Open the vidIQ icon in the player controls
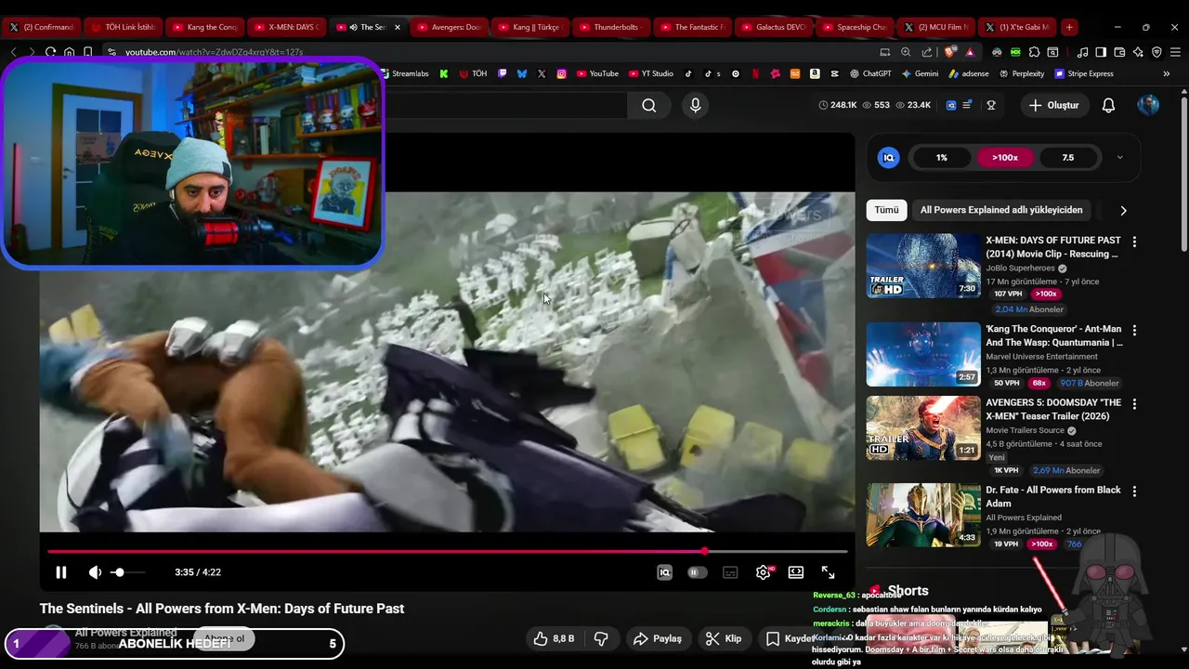The width and height of the screenshot is (1189, 669). click(664, 572)
